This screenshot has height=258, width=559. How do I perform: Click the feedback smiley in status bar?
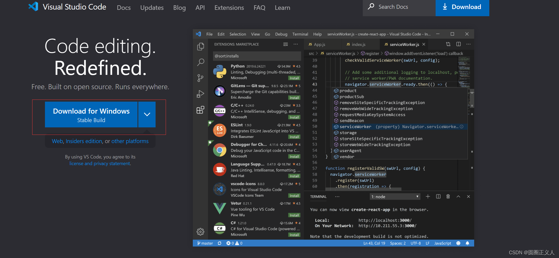[x=458, y=243]
